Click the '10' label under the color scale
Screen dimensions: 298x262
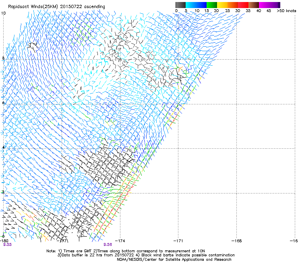(x=197, y=10)
